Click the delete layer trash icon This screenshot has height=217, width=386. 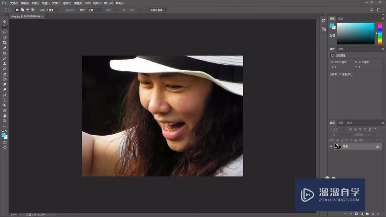click(x=378, y=214)
